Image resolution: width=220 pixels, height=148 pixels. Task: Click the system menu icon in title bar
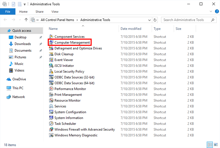(4, 4)
